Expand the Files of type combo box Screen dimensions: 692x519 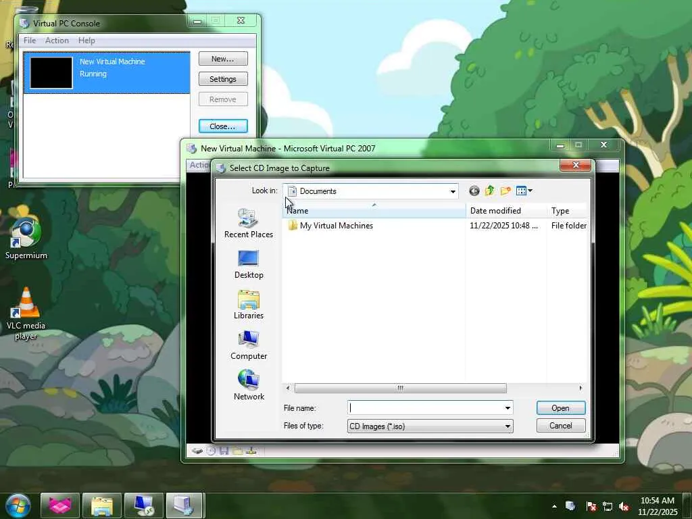click(x=430, y=426)
